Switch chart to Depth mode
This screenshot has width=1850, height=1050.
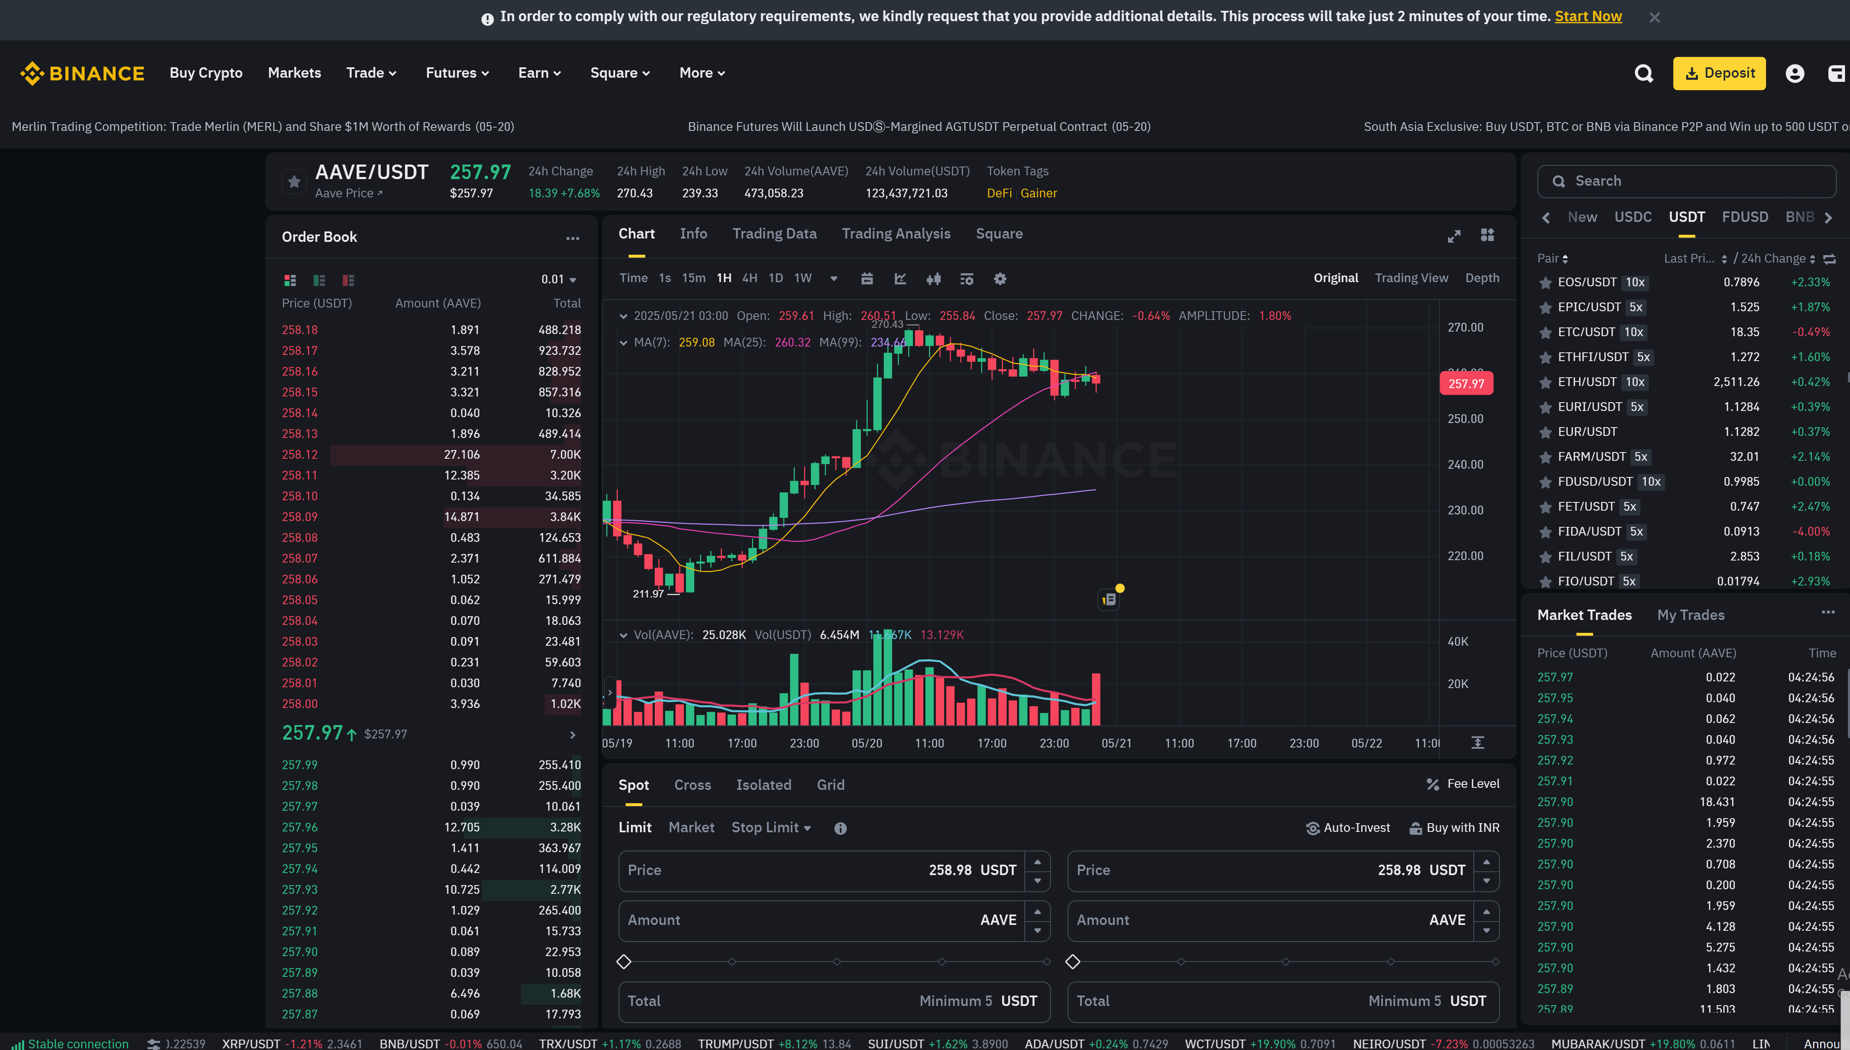(x=1482, y=278)
